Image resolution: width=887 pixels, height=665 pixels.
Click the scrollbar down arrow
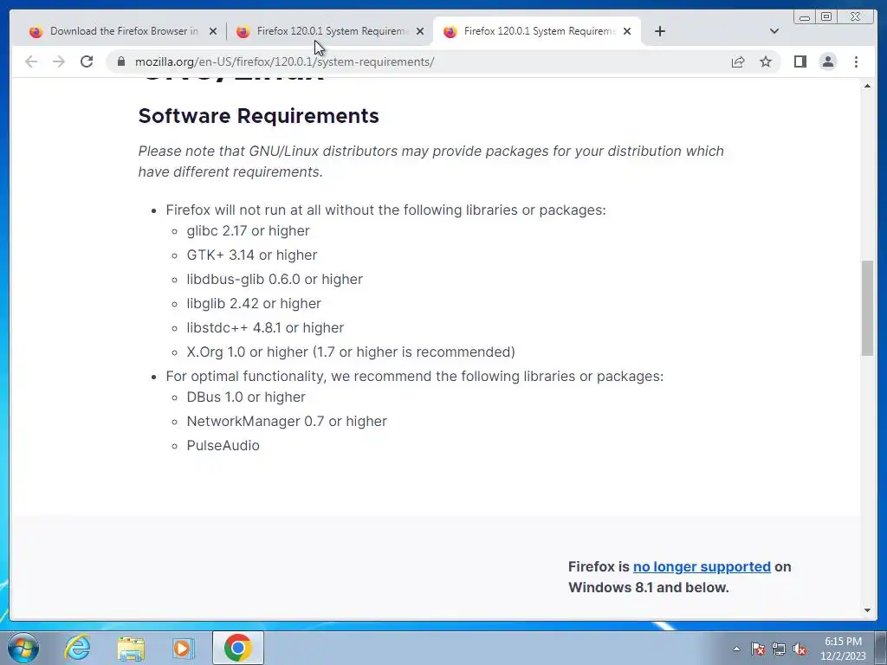(x=867, y=610)
